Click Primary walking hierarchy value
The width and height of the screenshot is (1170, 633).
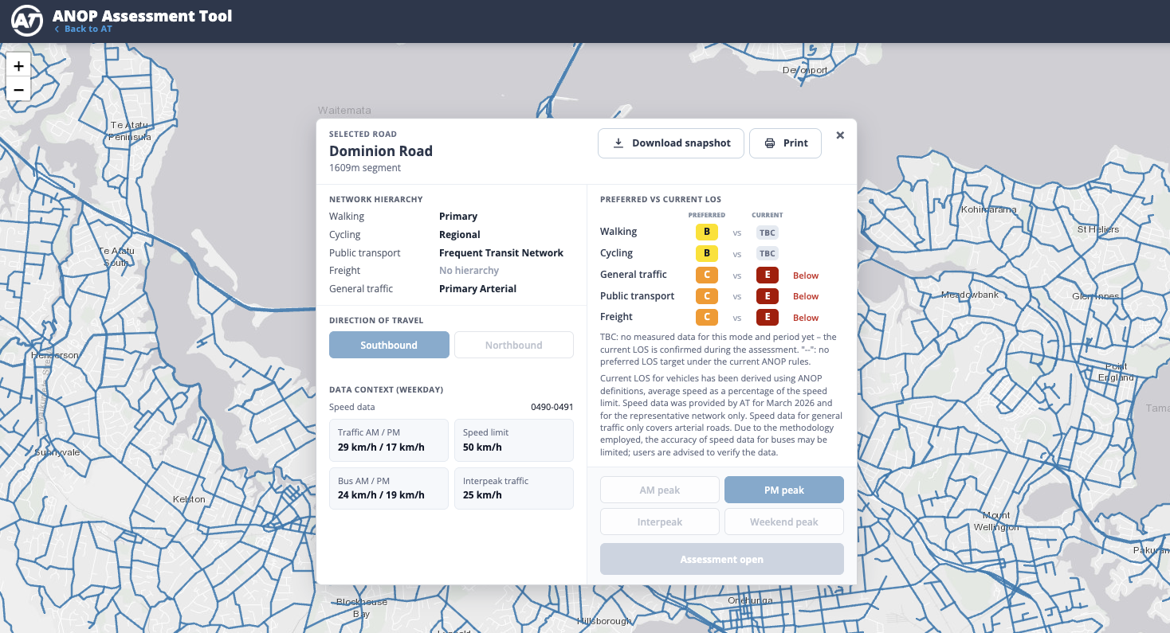tap(458, 217)
